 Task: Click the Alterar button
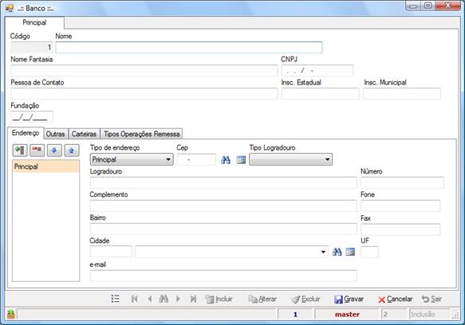point(262,300)
